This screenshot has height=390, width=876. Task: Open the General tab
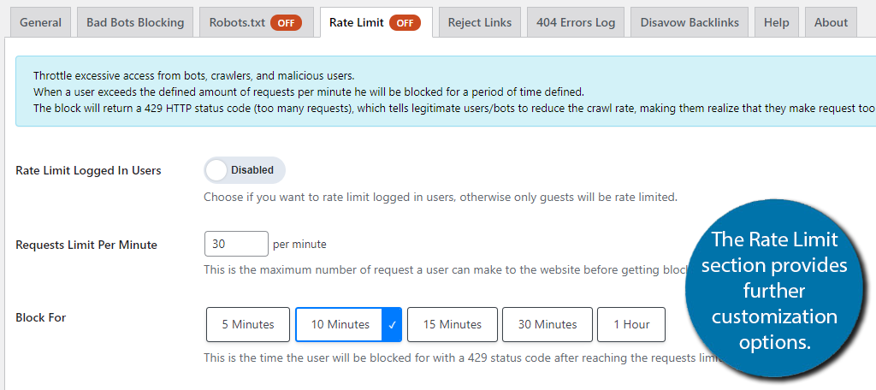point(40,22)
